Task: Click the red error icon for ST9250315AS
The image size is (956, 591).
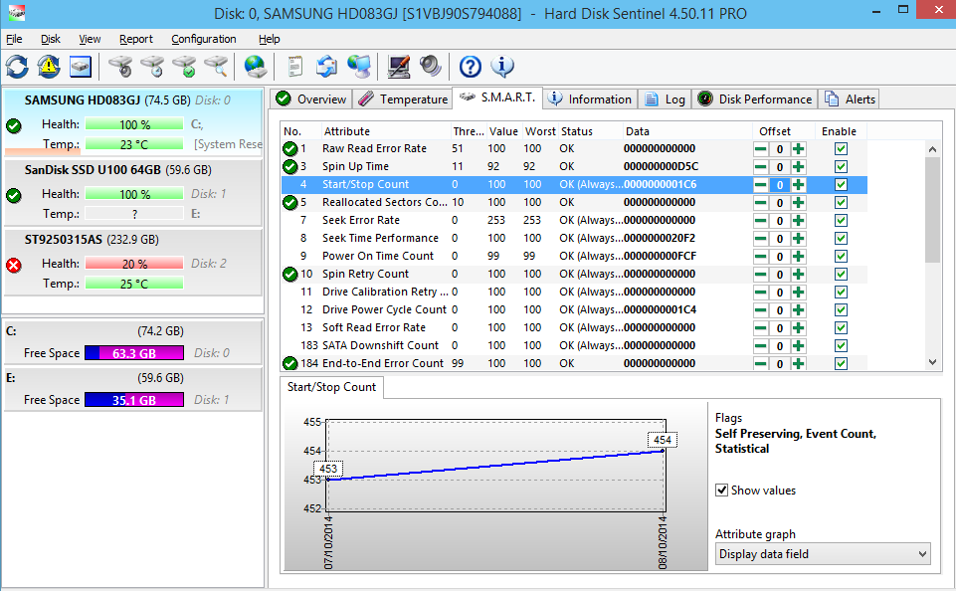Action: (14, 265)
